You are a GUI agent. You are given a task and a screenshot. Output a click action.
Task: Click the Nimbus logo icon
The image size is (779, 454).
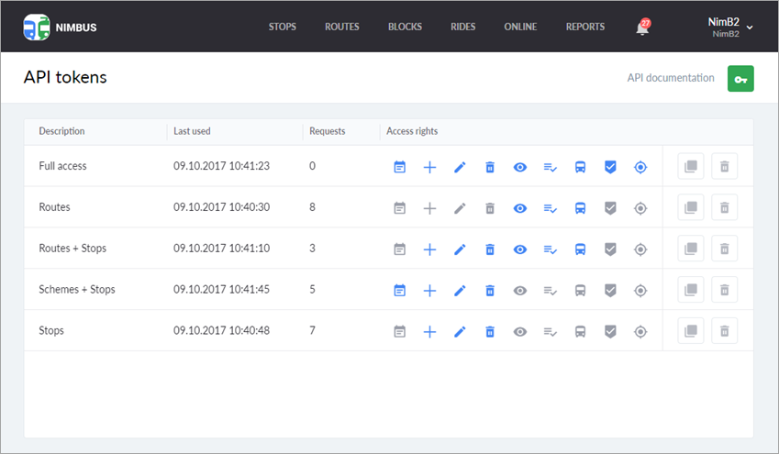[37, 27]
